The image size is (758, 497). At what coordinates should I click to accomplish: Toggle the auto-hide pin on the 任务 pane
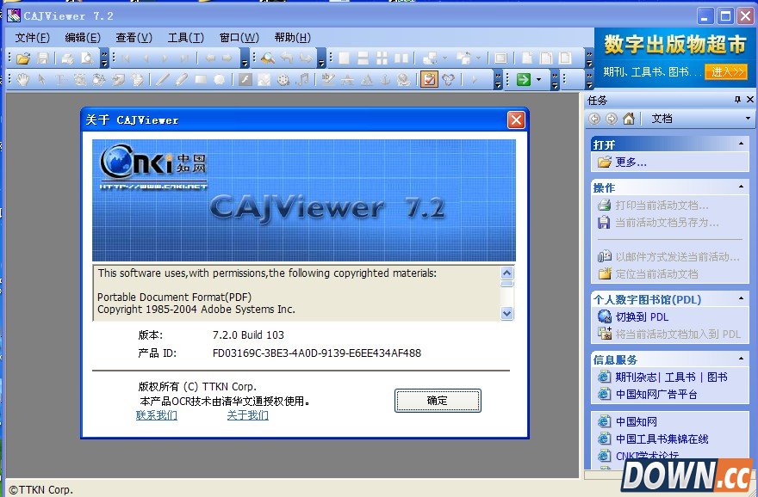click(738, 99)
